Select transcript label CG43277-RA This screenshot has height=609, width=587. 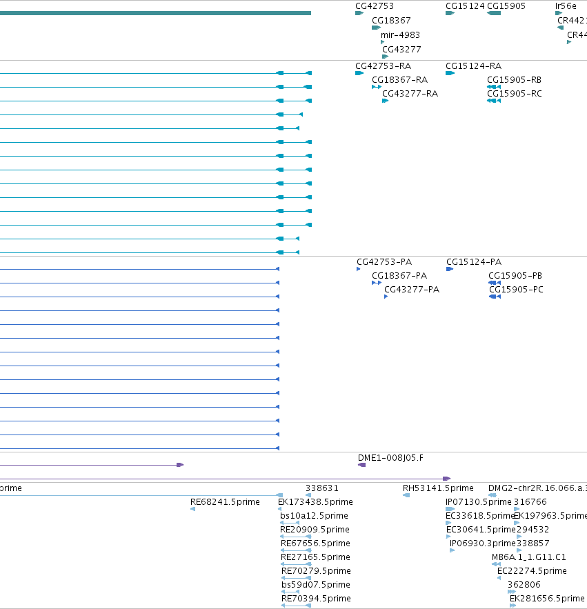point(410,94)
